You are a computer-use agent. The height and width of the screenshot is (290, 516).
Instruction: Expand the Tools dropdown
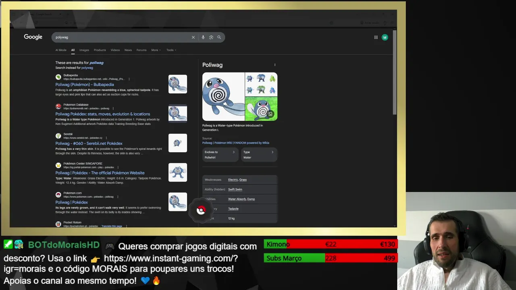(x=171, y=50)
